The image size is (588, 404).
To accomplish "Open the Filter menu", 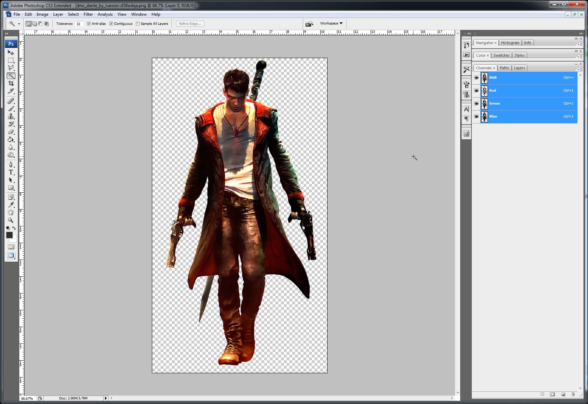I will (x=88, y=14).
